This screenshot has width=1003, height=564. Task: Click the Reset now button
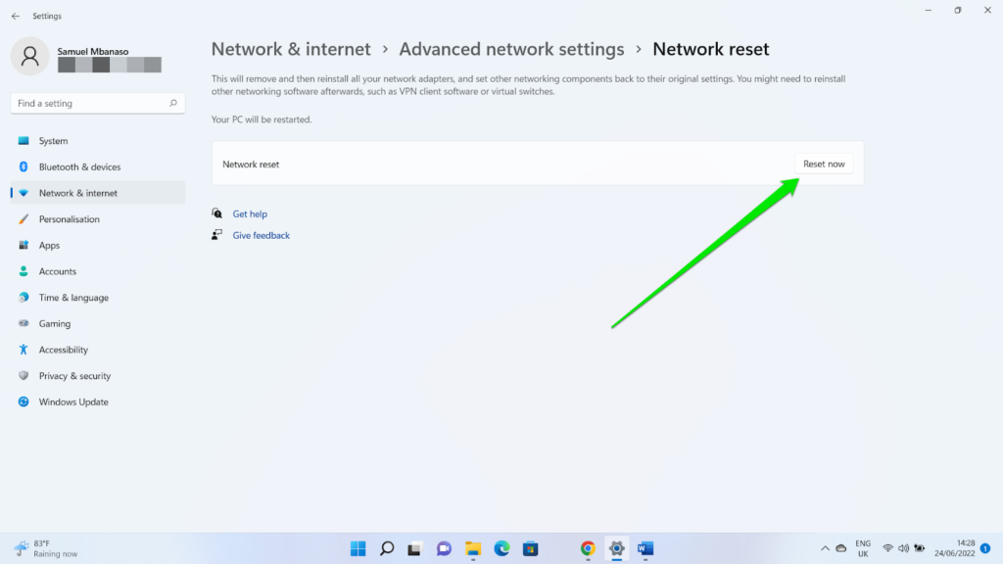click(824, 164)
